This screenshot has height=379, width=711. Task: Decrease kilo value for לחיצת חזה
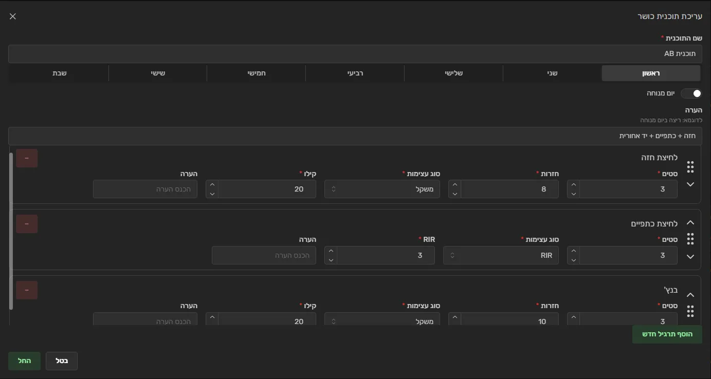[212, 194]
